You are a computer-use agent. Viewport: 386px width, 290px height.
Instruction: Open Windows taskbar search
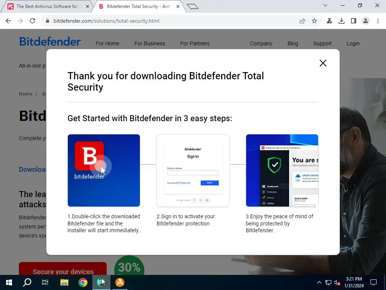click(27, 282)
